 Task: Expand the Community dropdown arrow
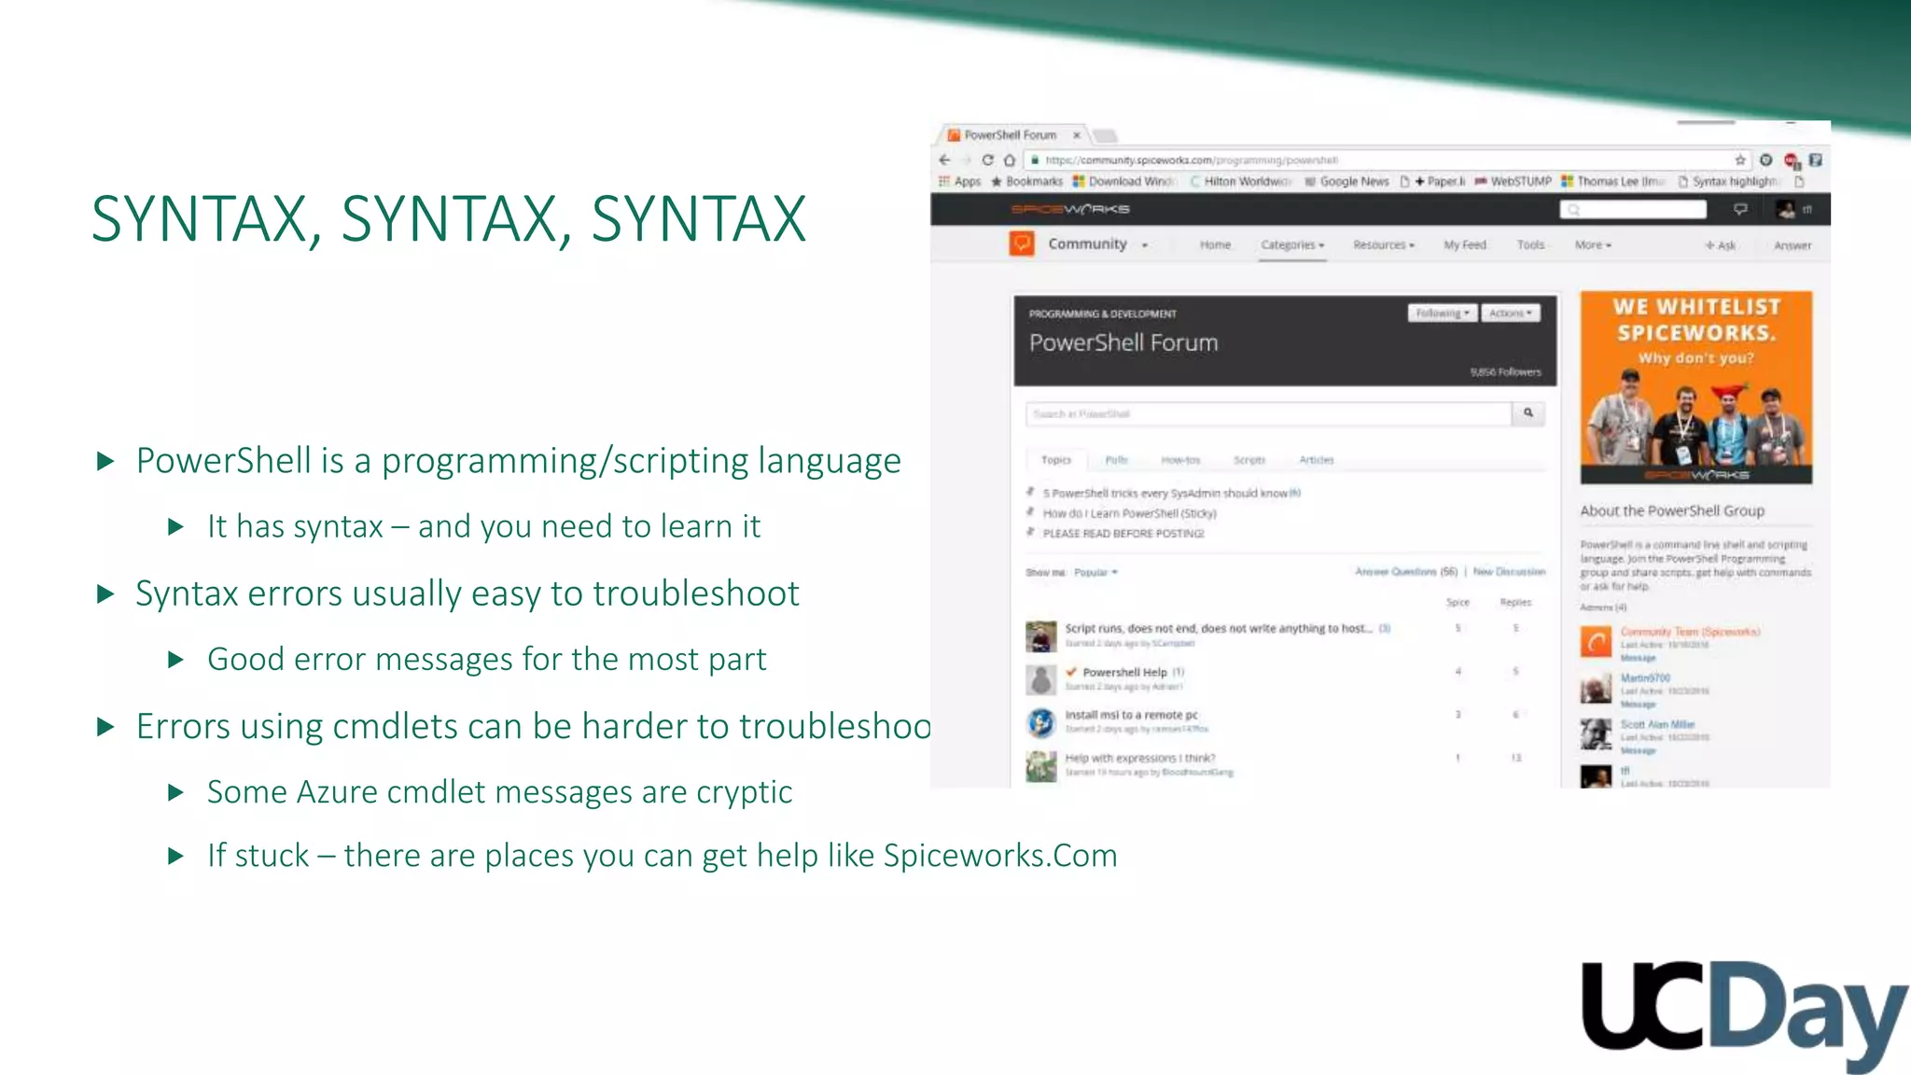[x=1145, y=245]
